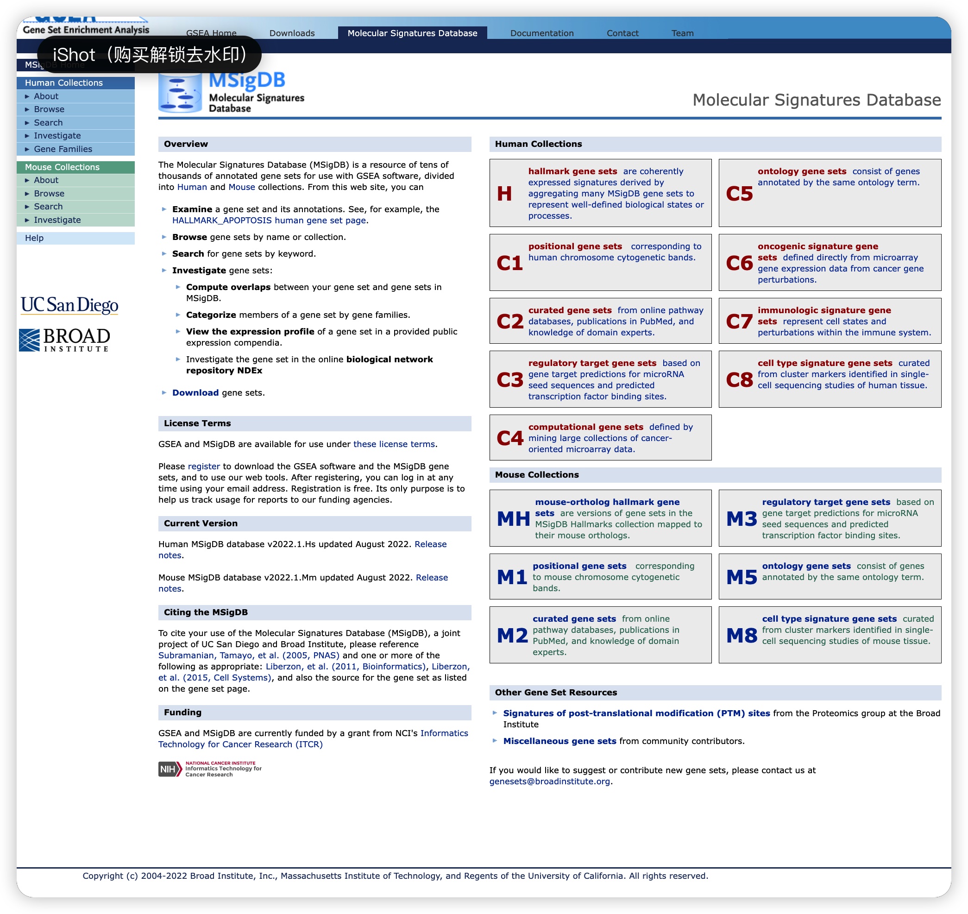Open the C4 computational collection badge

point(509,438)
